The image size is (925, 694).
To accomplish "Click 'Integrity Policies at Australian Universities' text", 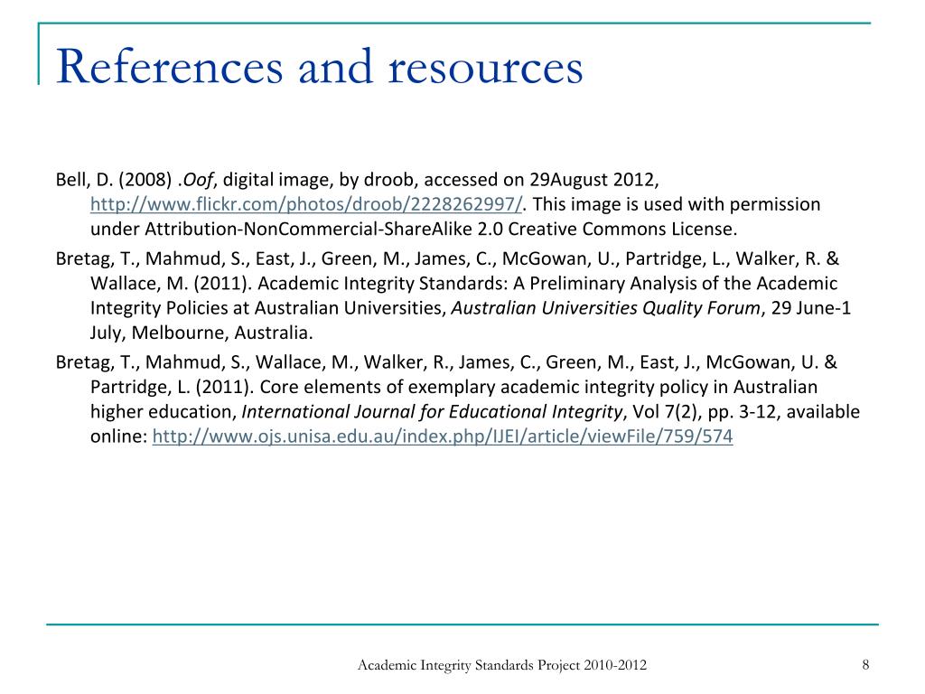I will click(266, 308).
